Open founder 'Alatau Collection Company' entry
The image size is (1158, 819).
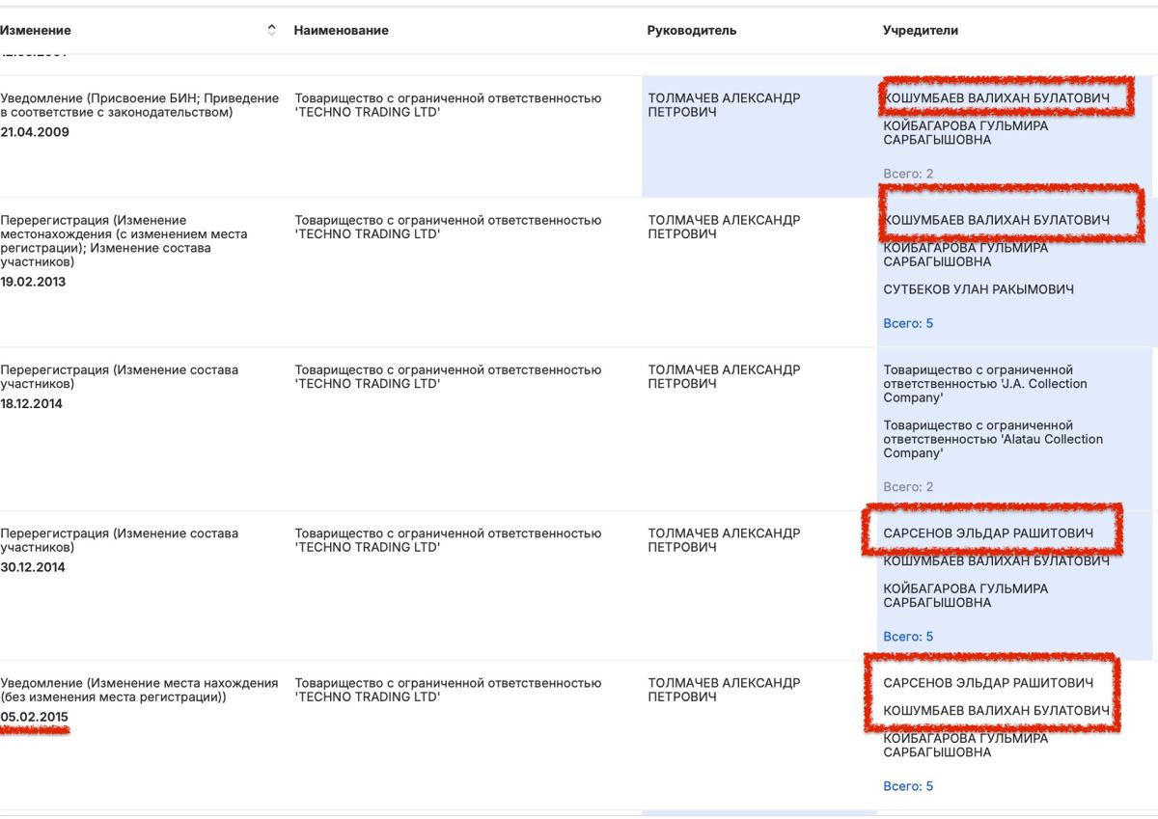coord(993,439)
